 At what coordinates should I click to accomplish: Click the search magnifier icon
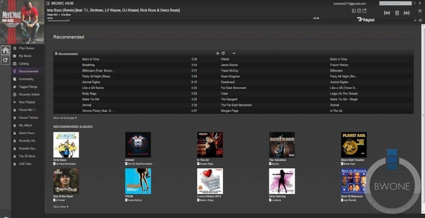(415, 3)
